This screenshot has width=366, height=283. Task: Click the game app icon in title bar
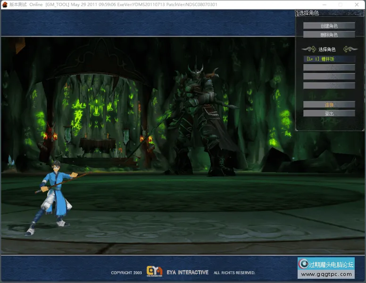(5, 4)
